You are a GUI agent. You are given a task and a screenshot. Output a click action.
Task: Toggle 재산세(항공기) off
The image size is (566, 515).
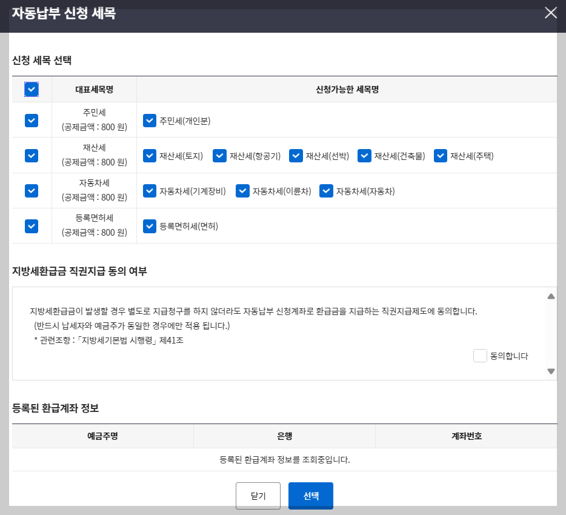click(219, 156)
